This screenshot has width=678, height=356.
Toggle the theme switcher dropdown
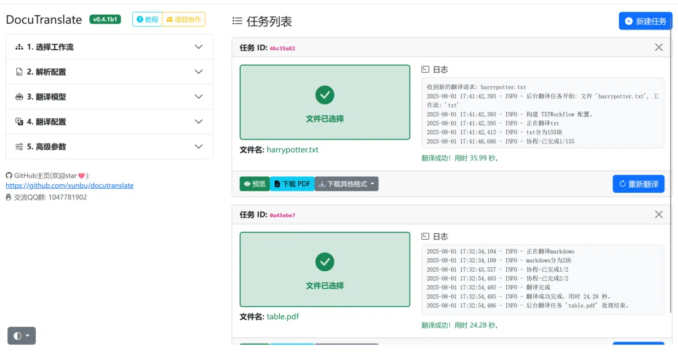click(21, 336)
